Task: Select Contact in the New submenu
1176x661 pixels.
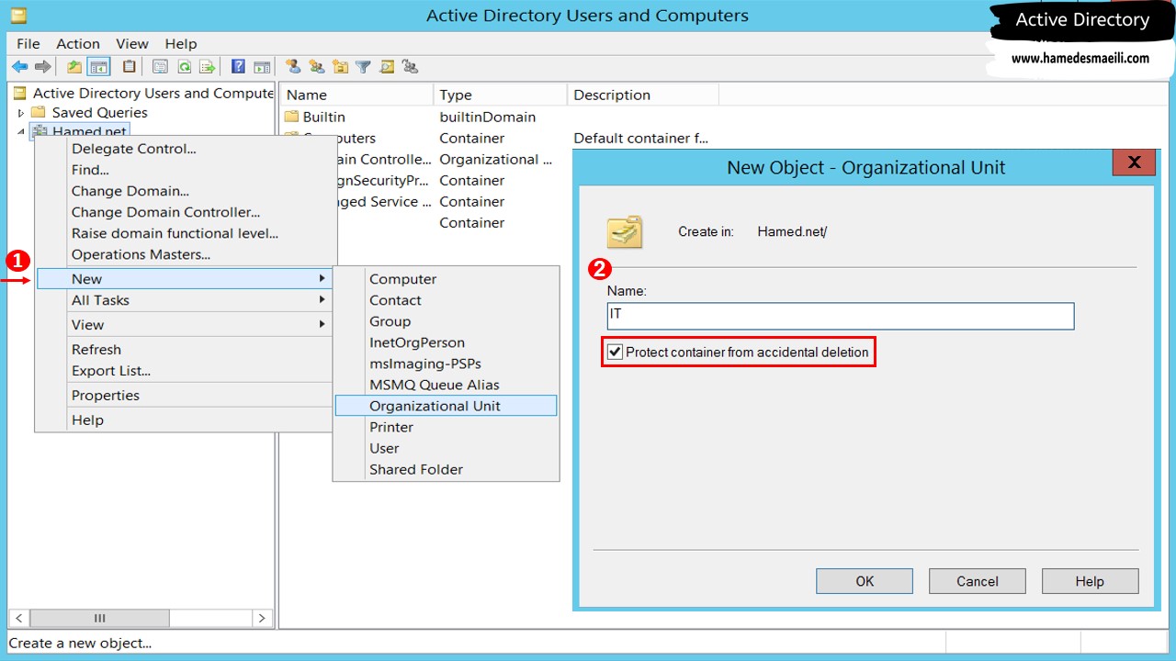Action: [446, 300]
